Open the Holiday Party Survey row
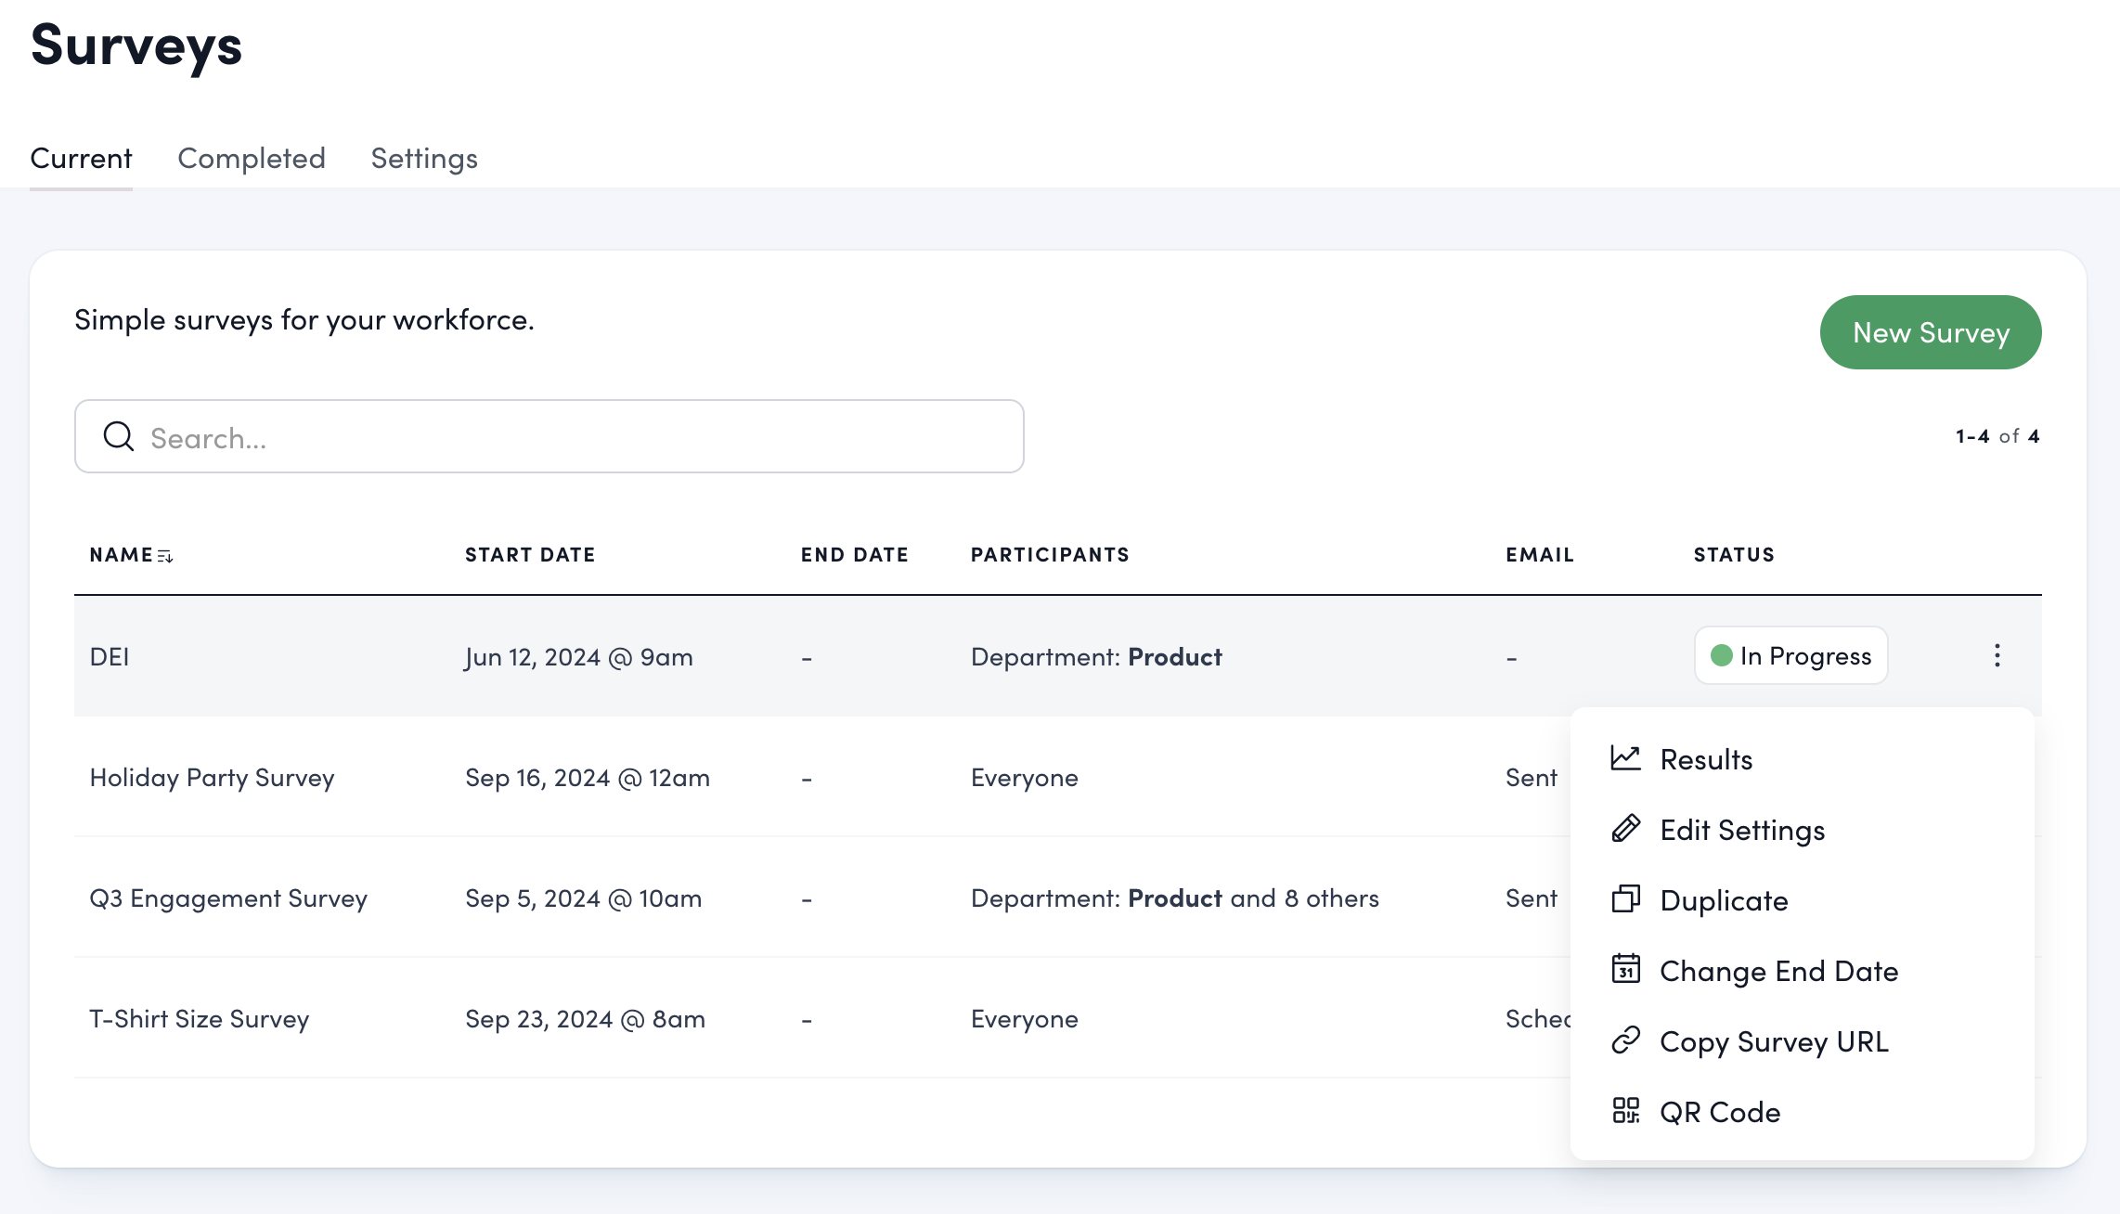Image resolution: width=2120 pixels, height=1214 pixels. point(212,778)
